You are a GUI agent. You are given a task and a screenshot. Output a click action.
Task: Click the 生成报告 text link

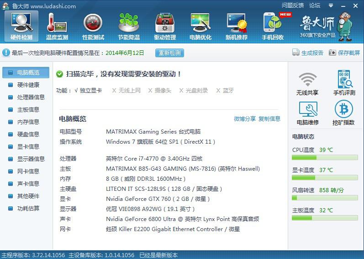click(x=312, y=53)
